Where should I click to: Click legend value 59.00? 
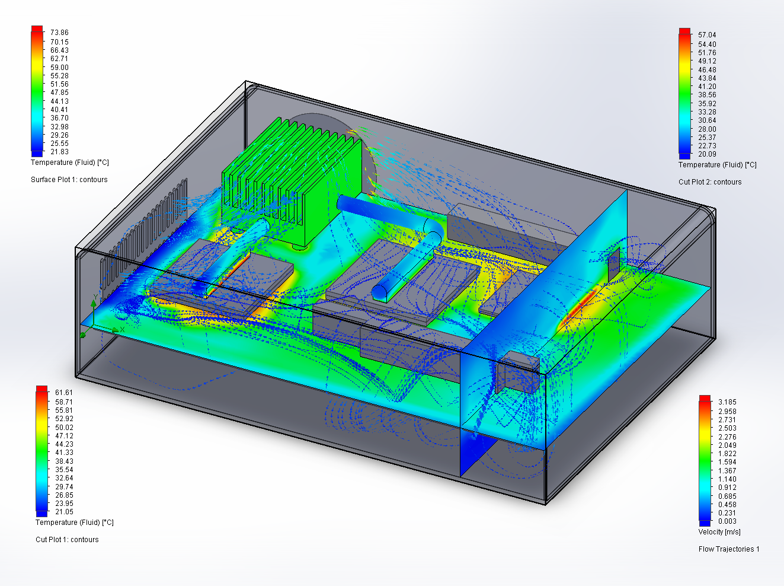click(x=59, y=67)
